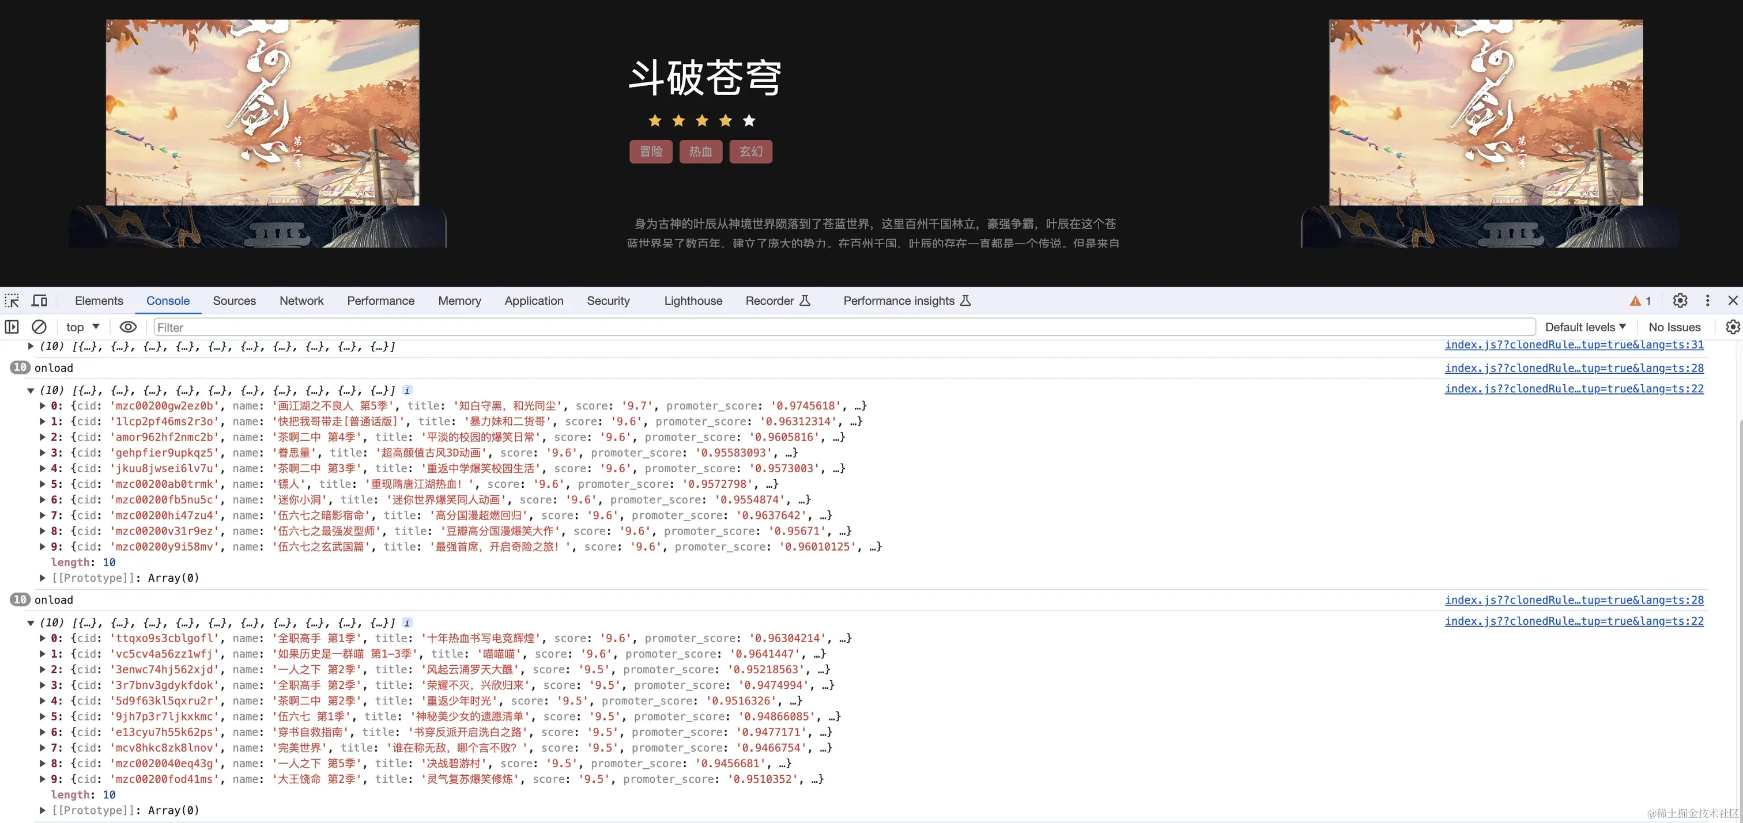Click the No Issues button
The image size is (1743, 823).
pos(1674,327)
